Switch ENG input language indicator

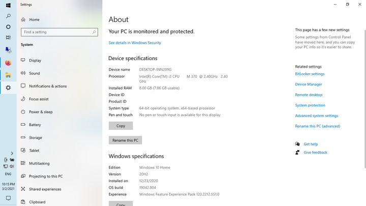pyautogui.click(x=8, y=174)
